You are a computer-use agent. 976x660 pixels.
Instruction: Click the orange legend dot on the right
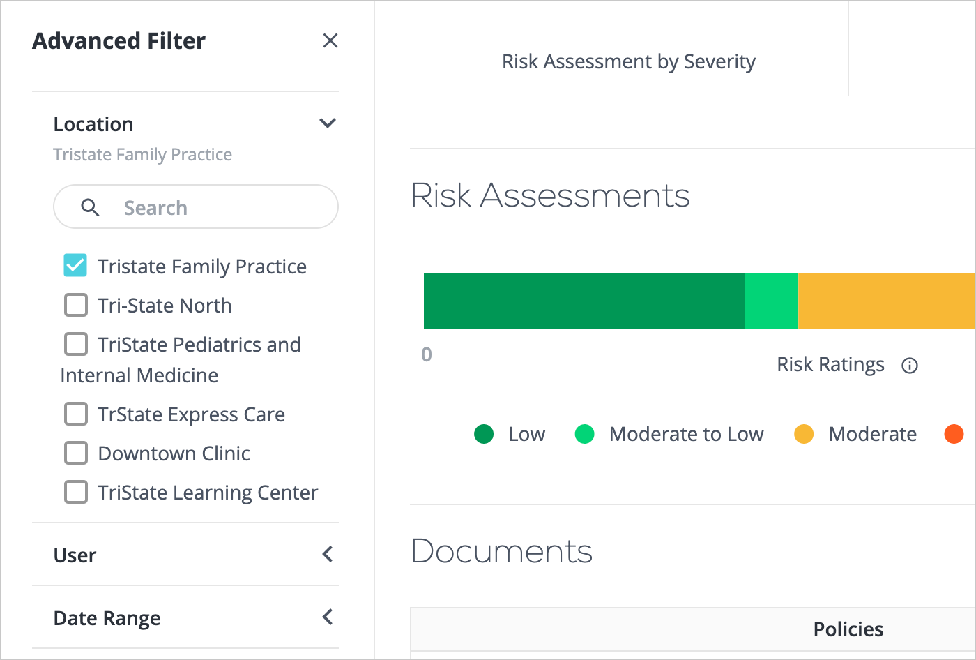(x=954, y=434)
